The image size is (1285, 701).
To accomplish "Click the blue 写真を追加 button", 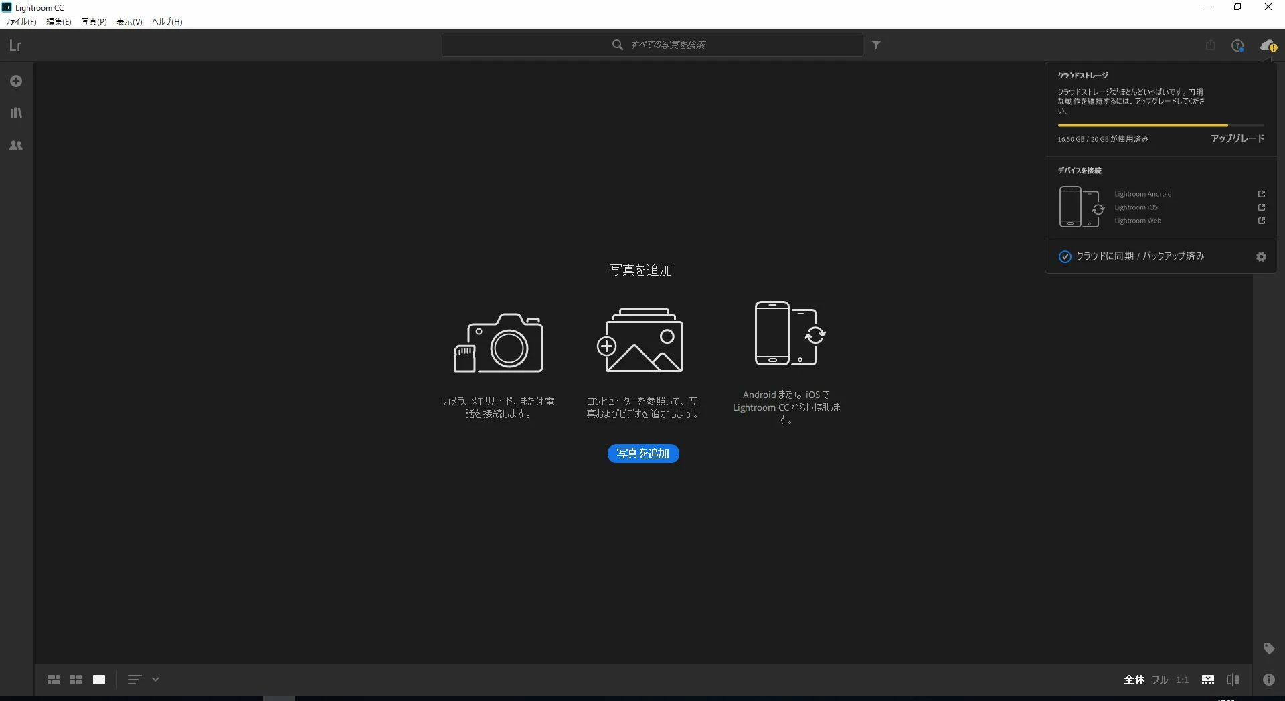I will point(643,454).
